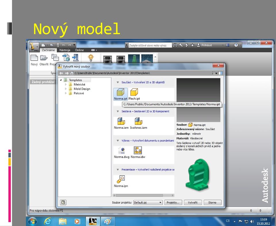The height and width of the screenshot is (226, 276).
Task: Click the back arrow in new file dialog
Action: pos(61,73)
